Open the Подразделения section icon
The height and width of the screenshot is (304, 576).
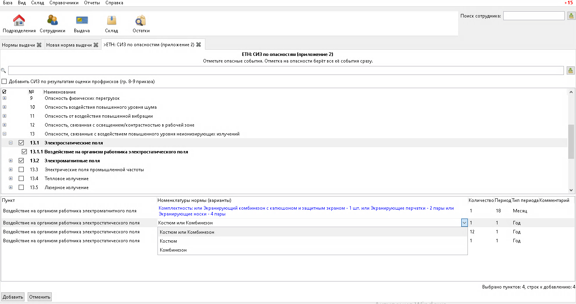[x=19, y=24]
